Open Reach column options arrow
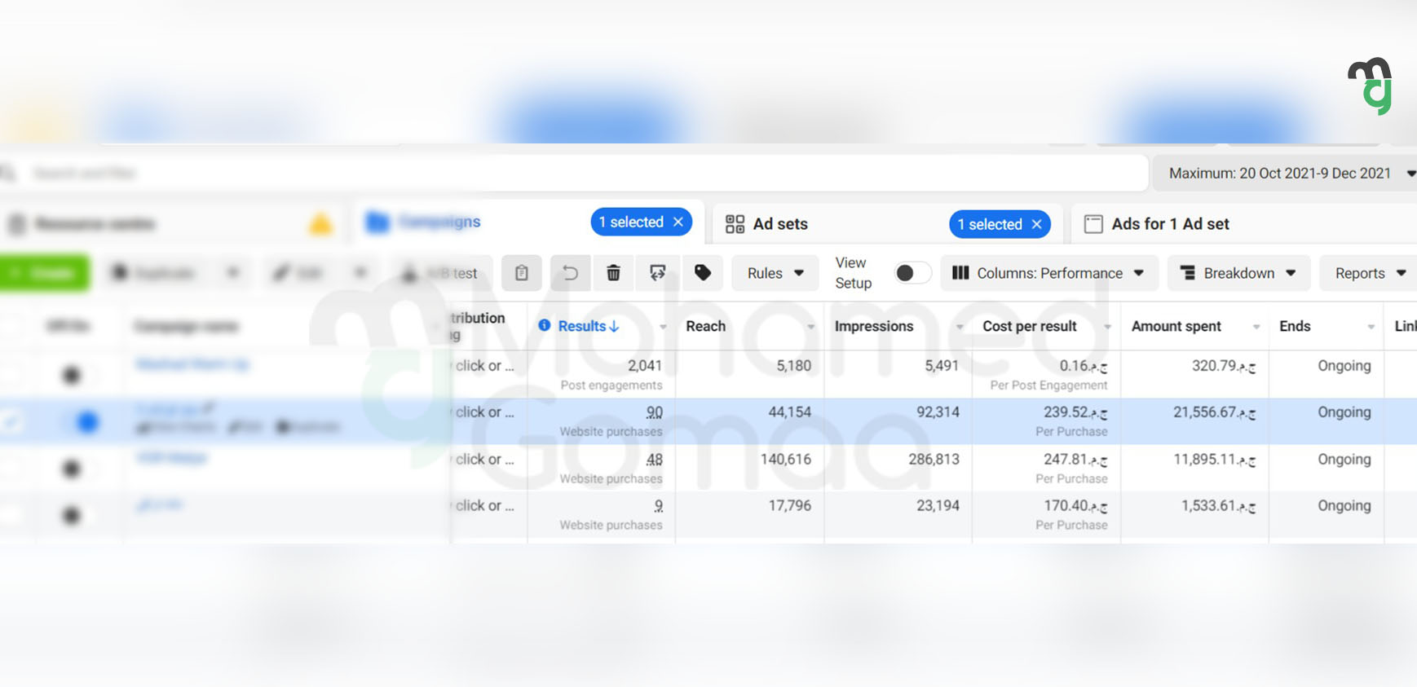The height and width of the screenshot is (687, 1417). tap(811, 327)
